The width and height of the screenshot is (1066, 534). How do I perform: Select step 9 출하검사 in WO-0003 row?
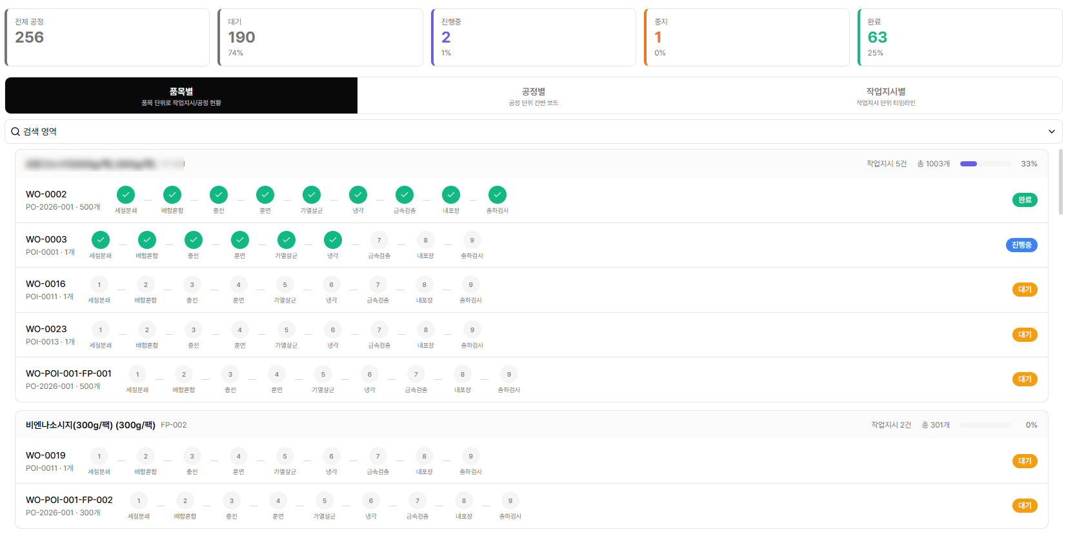pyautogui.click(x=472, y=240)
